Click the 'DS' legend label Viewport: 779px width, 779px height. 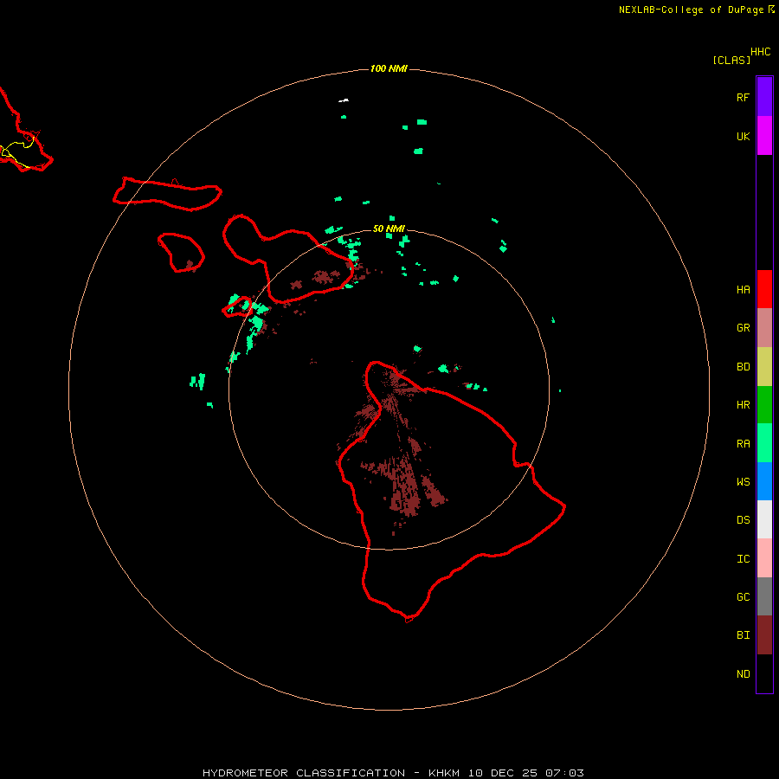(743, 520)
